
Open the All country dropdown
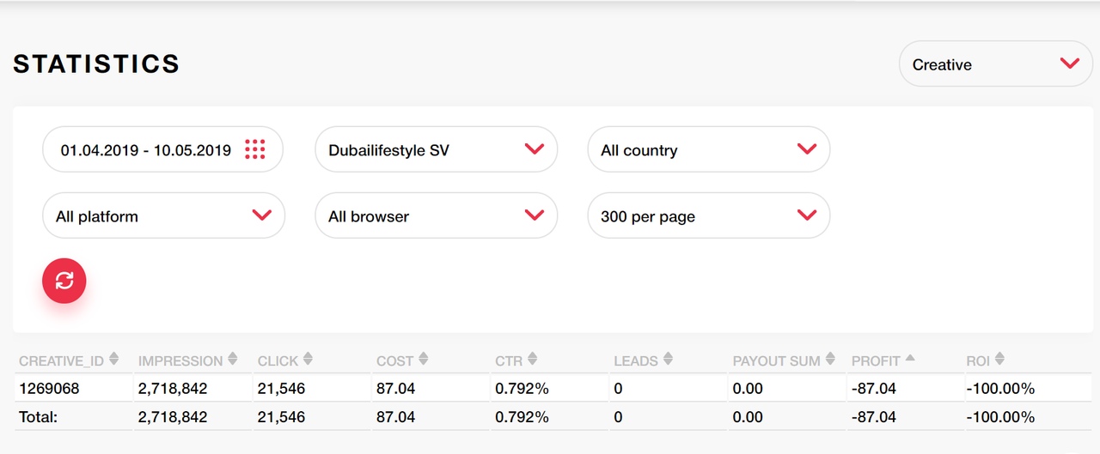709,149
